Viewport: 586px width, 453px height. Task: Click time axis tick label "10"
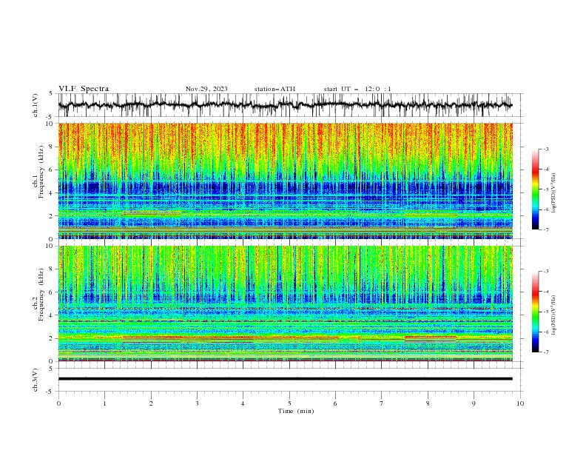(x=520, y=403)
